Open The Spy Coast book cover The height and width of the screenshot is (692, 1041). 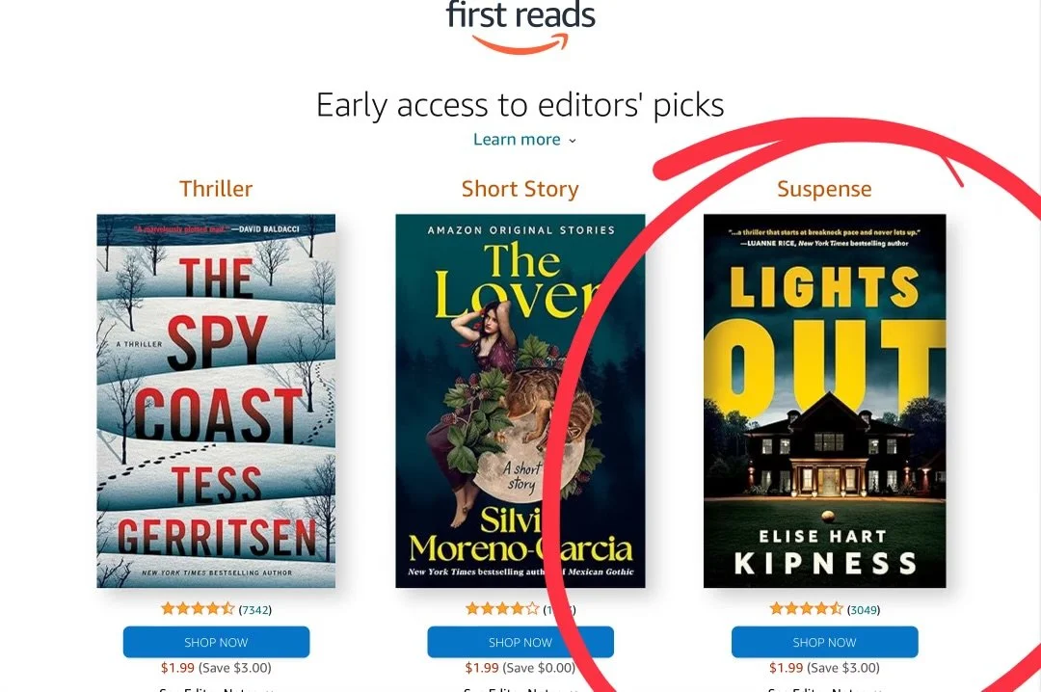point(216,401)
